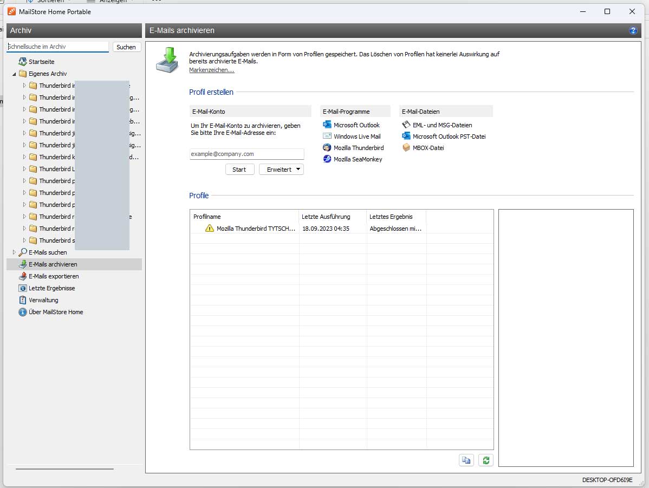This screenshot has width=649, height=488.
Task: Expand the Thunderbird k folder arrow
Action: (24, 157)
